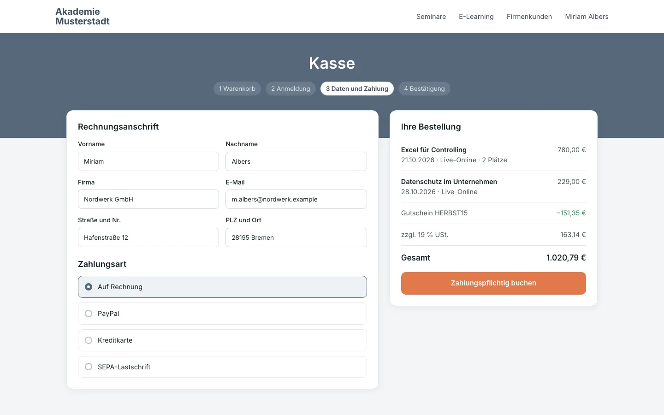
Task: Edit the Nachname field
Action: 296,161
